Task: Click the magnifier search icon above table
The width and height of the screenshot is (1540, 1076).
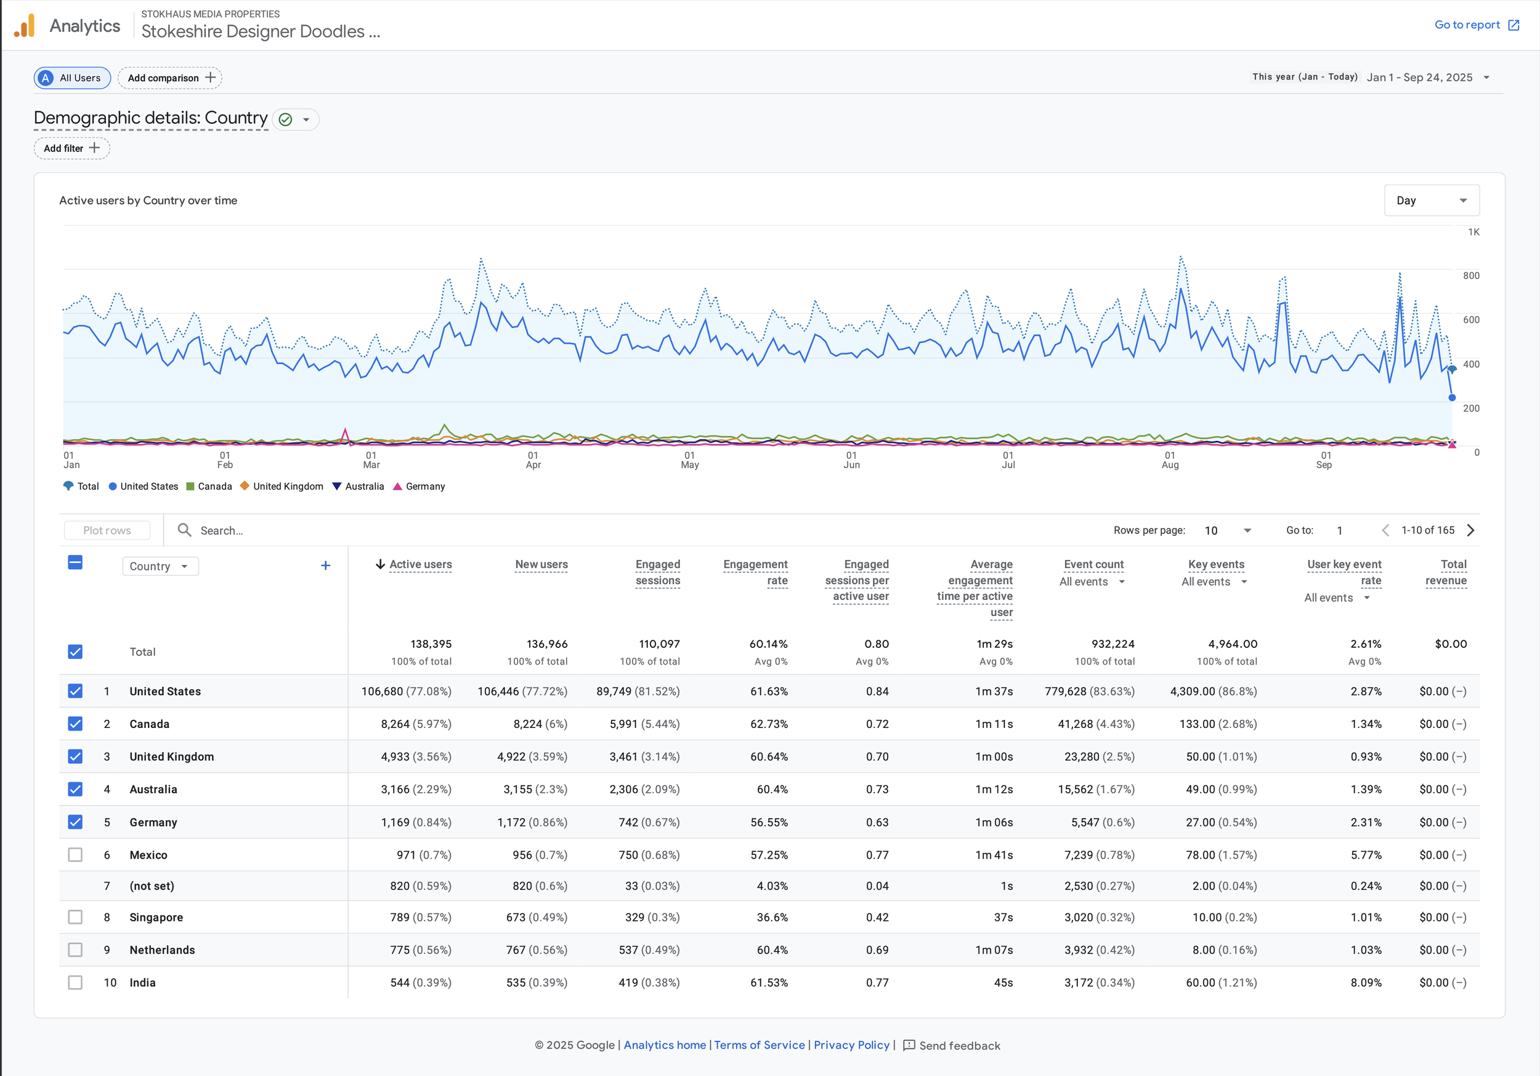Action: point(184,530)
